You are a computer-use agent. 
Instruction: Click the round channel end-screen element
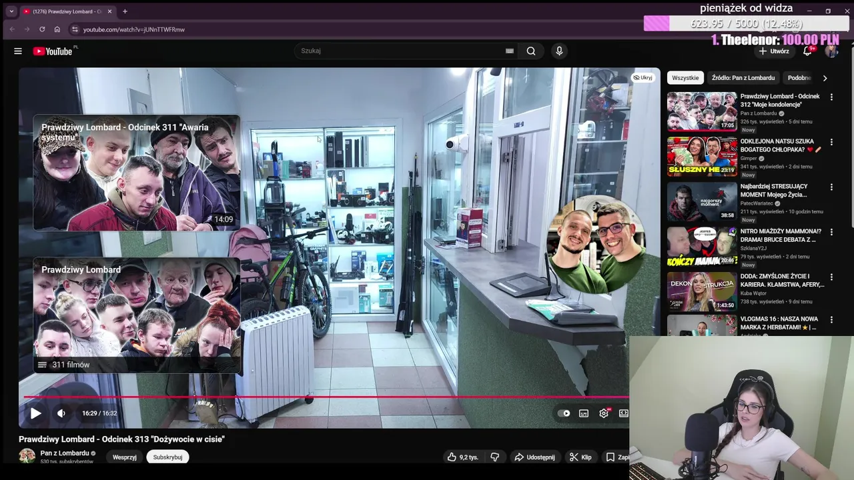(596, 244)
